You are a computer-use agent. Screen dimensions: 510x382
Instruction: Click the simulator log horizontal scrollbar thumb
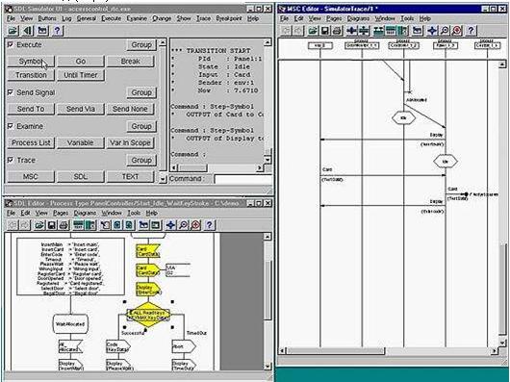tap(193, 167)
